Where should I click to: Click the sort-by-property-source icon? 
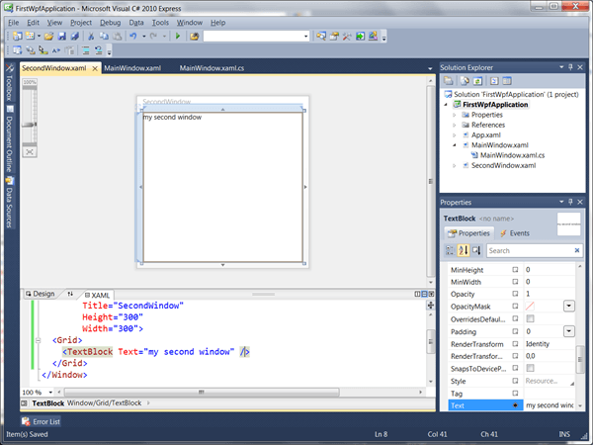[476, 250]
